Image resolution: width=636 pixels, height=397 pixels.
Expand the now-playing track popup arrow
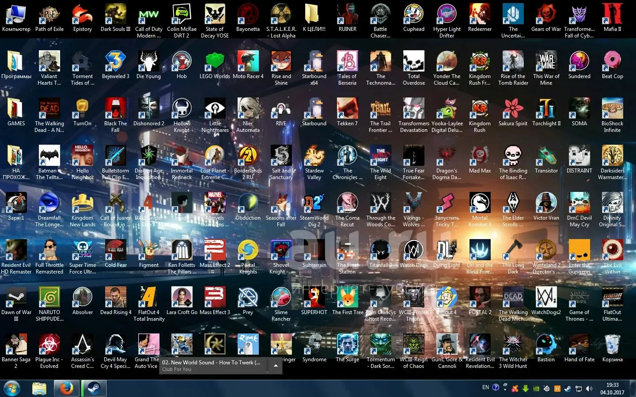pyautogui.click(x=276, y=366)
